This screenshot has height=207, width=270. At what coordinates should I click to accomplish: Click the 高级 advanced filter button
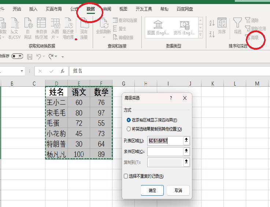[x=253, y=37]
